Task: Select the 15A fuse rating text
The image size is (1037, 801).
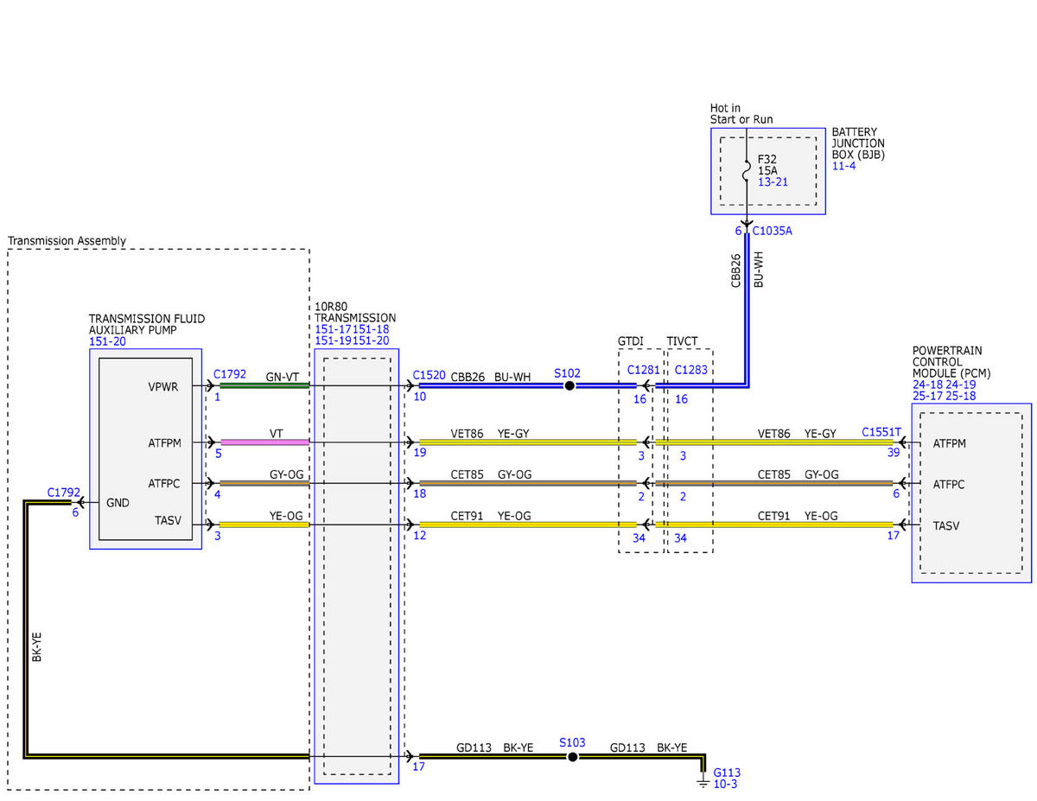Action: pyautogui.click(x=767, y=171)
